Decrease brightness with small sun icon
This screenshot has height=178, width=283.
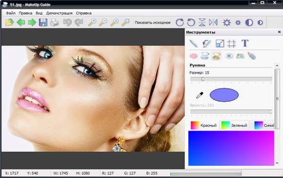[x=238, y=23]
